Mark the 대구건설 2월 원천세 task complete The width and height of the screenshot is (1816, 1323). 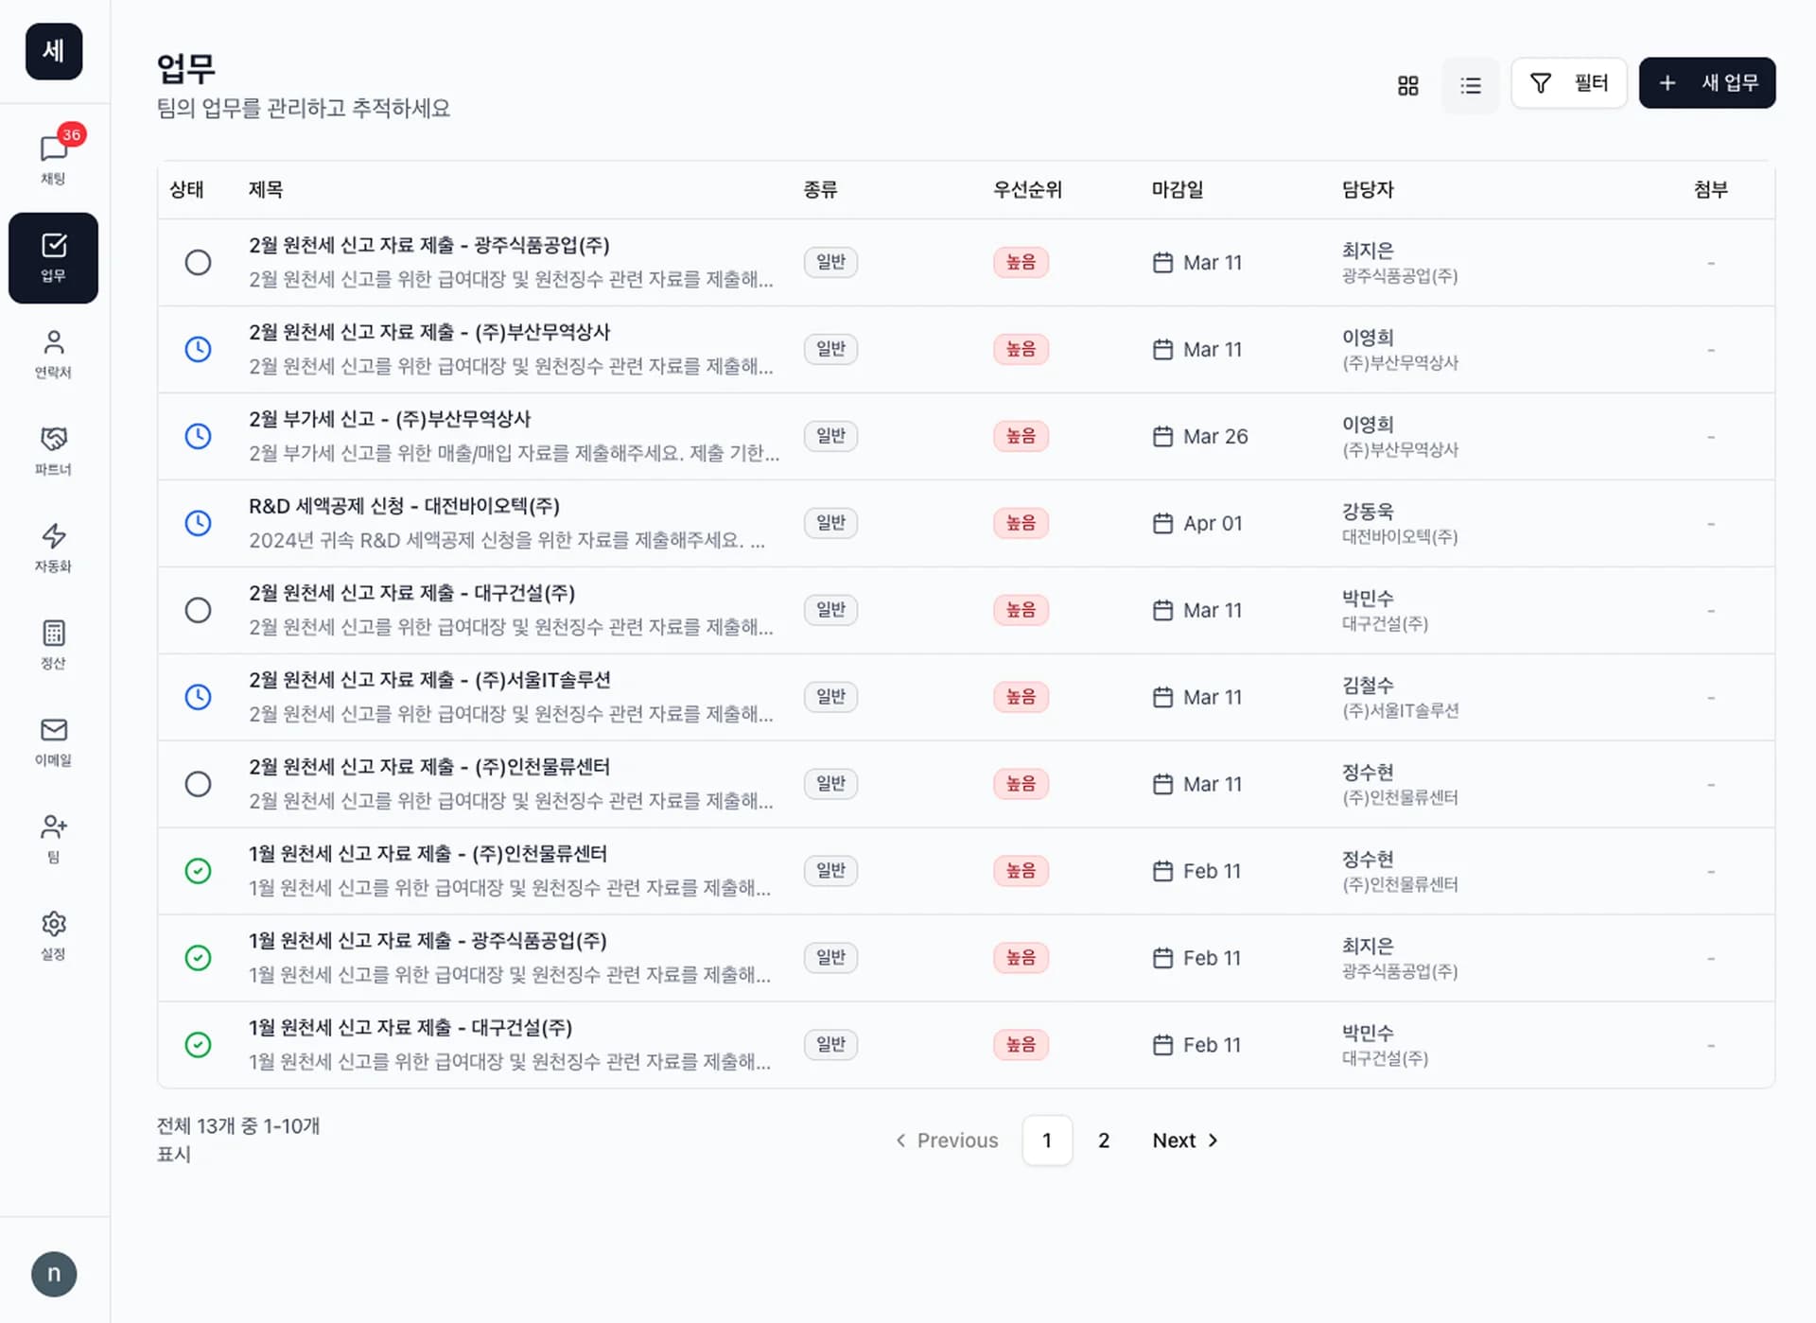click(x=199, y=610)
